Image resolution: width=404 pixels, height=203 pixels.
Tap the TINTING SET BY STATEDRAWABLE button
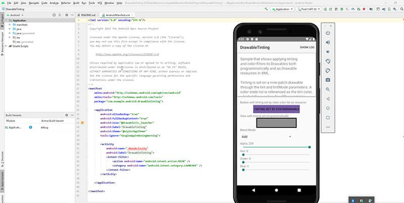click(x=276, y=109)
